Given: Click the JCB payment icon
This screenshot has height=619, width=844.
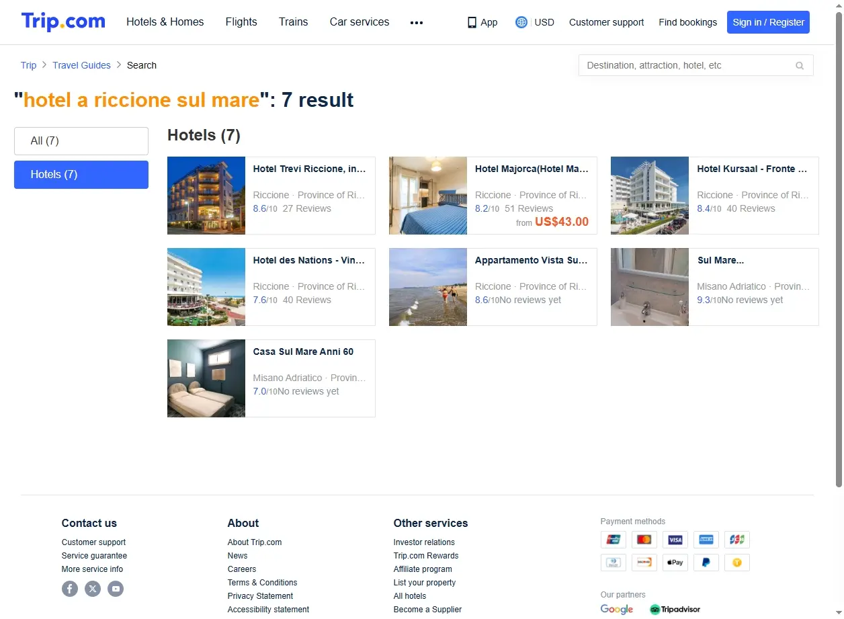Looking at the screenshot, I should pyautogui.click(x=736, y=540).
